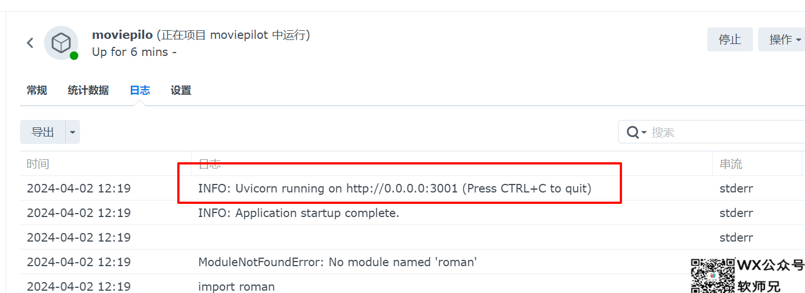Select the Uvicorn running log row
805x293 pixels.
click(412, 188)
